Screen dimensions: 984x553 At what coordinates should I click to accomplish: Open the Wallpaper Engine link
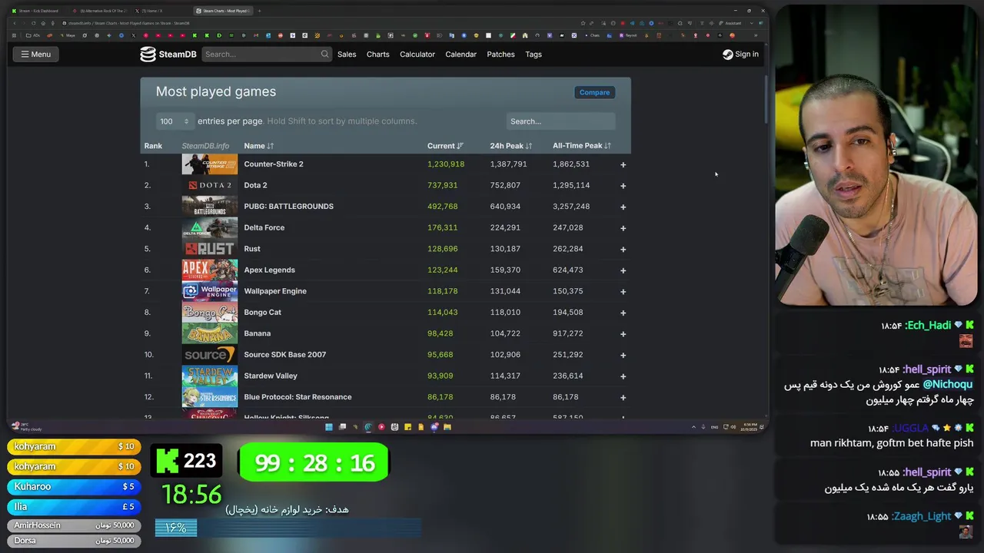pyautogui.click(x=275, y=291)
